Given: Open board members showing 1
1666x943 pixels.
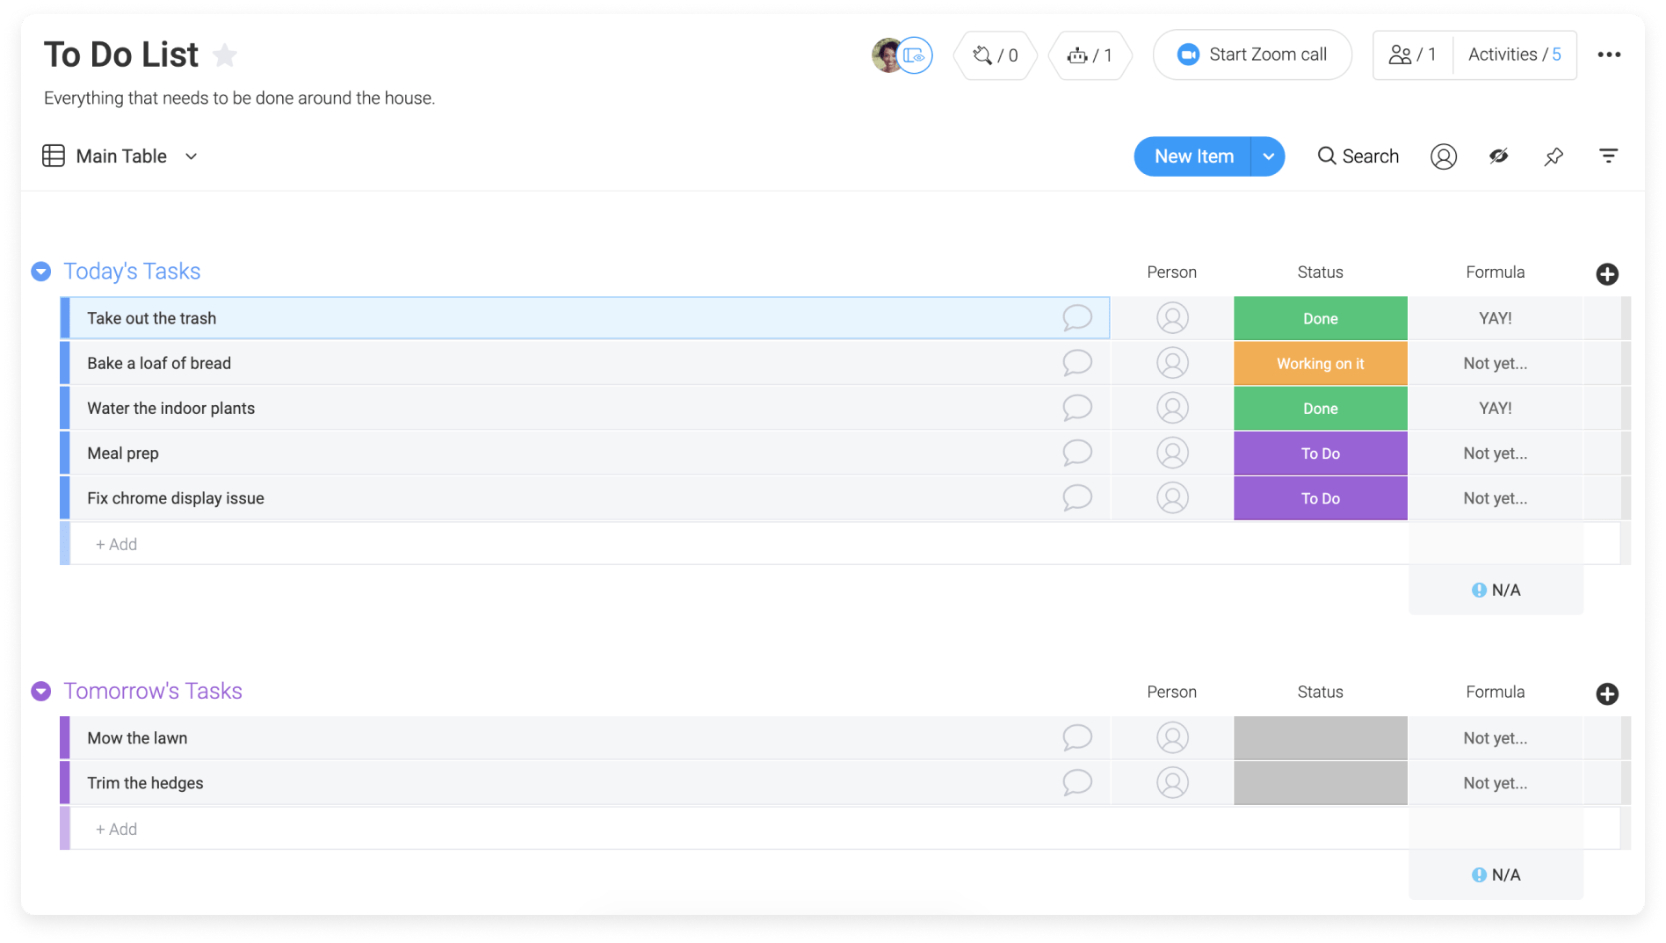Looking at the screenshot, I should pyautogui.click(x=1412, y=54).
